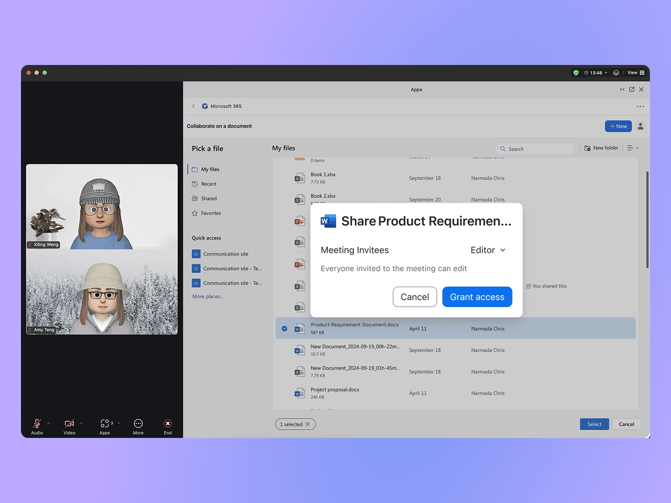The height and width of the screenshot is (503, 671).
Task: Click the New folder icon
Action: coord(587,148)
